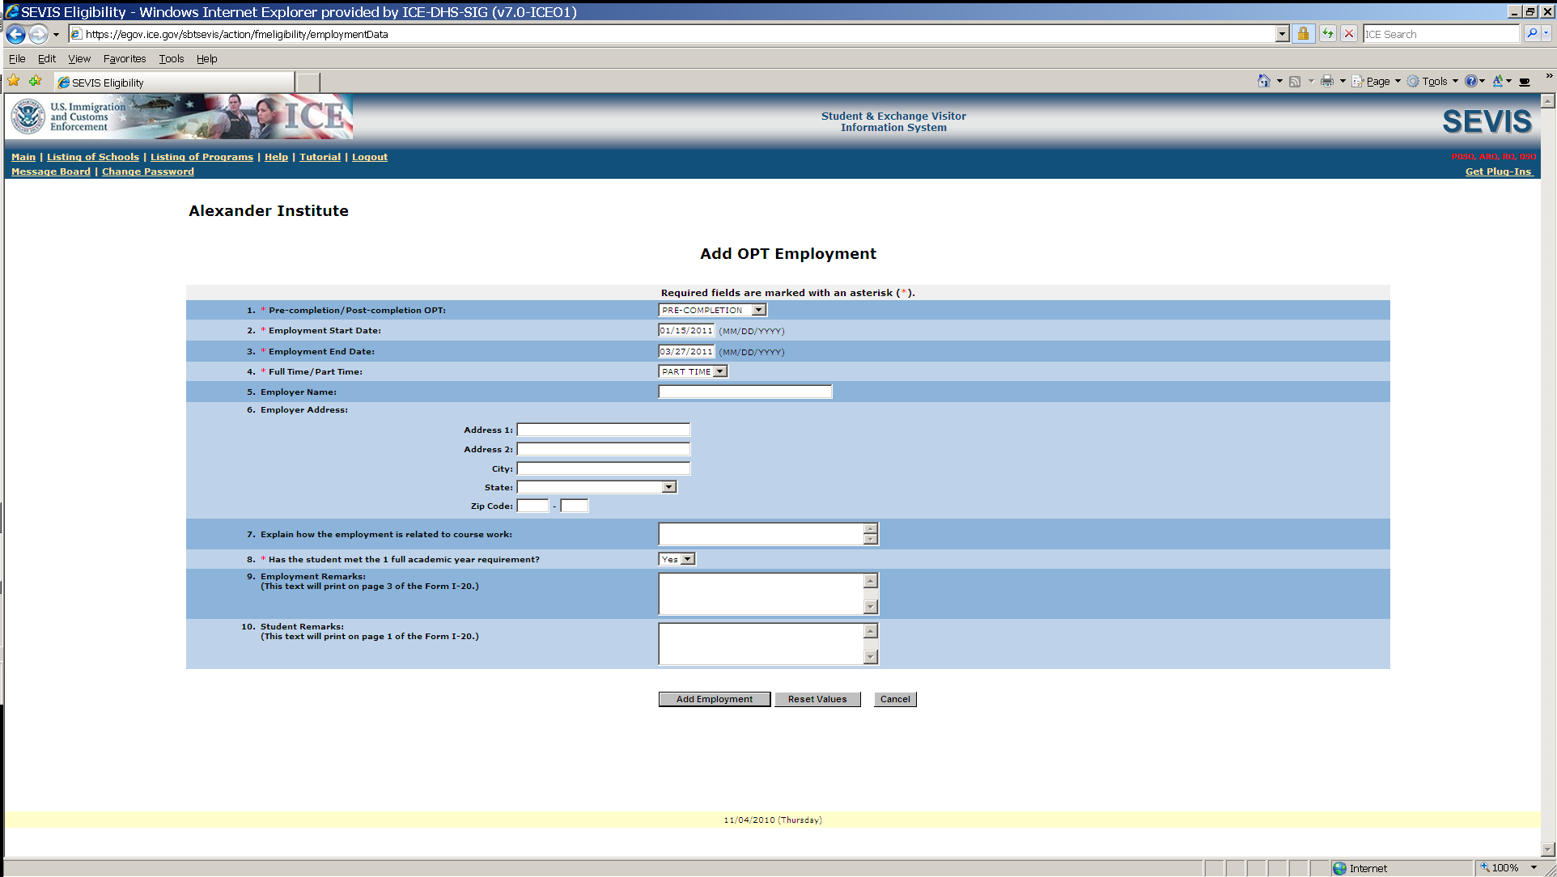
Task: Click the search magnifier icon
Action: (1531, 34)
